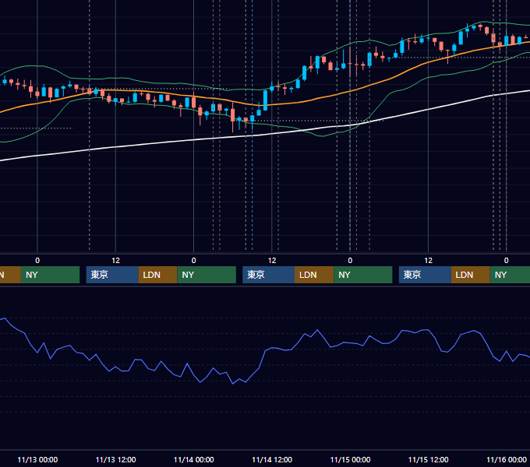Select the blue oscillator line in lower pane

265,351
